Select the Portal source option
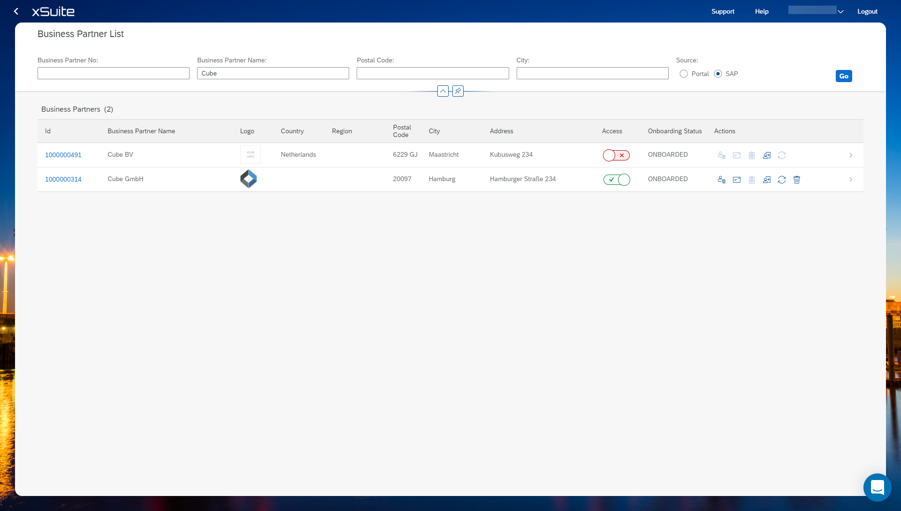Screen dimensions: 901x511 click(x=684, y=74)
